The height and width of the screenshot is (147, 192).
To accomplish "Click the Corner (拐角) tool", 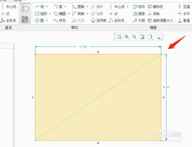I will coord(154,13).
